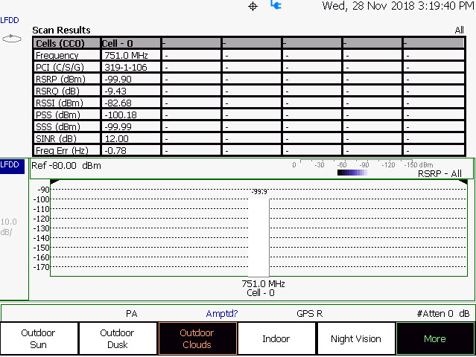
Task: Click the Freq Err (Hz) row label
Action: click(62, 151)
